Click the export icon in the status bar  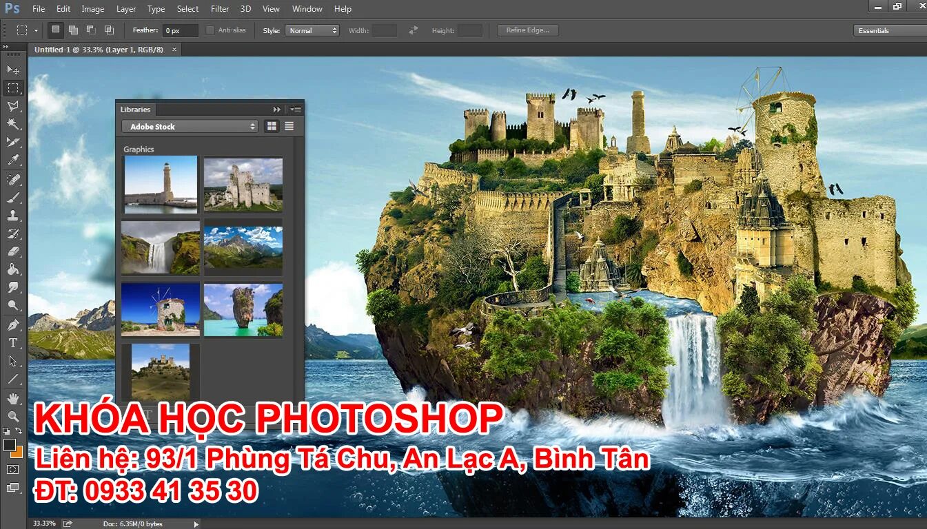tap(68, 523)
